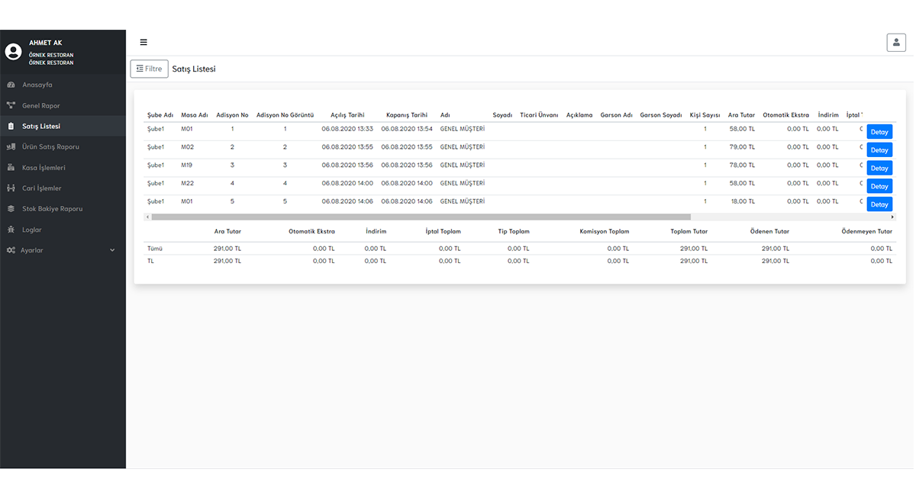
Task: Click the Ara Tutar column header
Action: click(741, 115)
